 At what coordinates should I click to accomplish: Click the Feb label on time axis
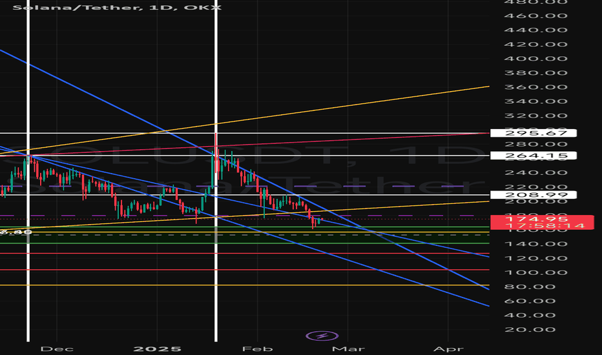[257, 349]
